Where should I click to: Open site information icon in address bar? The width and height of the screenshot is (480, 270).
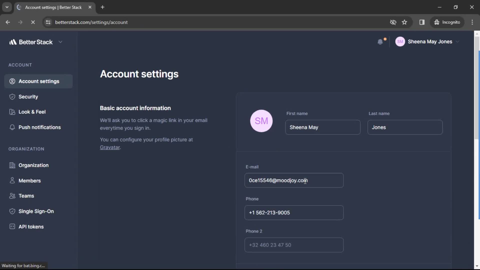[48, 22]
